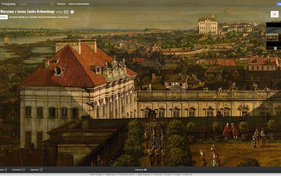Open Zapisane saved items
281x176 pixels.
pos(34,169)
